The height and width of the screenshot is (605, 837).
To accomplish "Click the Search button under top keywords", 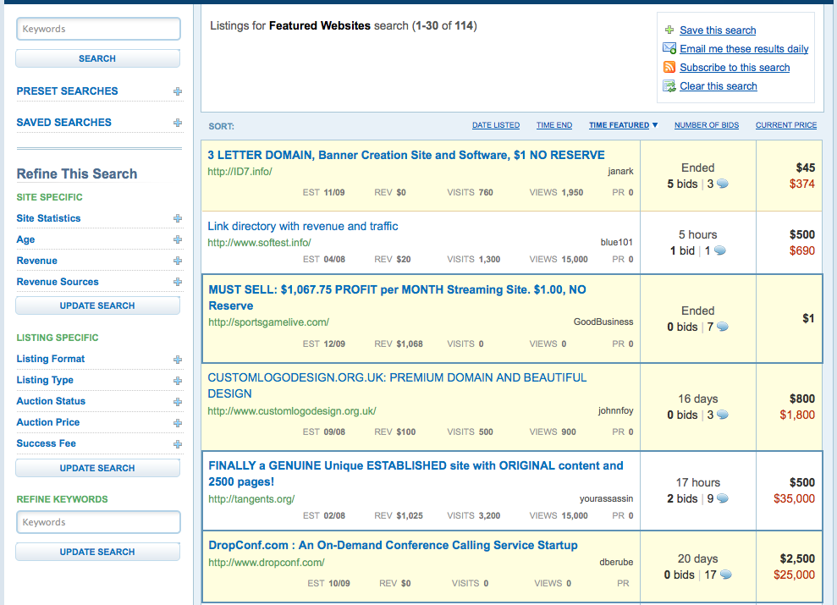I will [97, 58].
